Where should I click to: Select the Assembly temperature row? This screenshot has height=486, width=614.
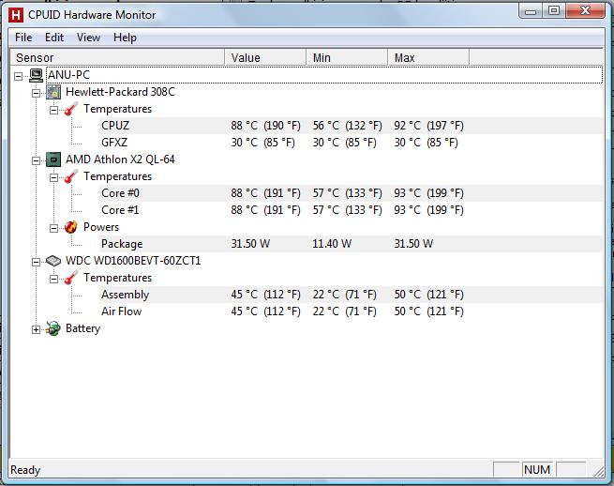[351, 295]
